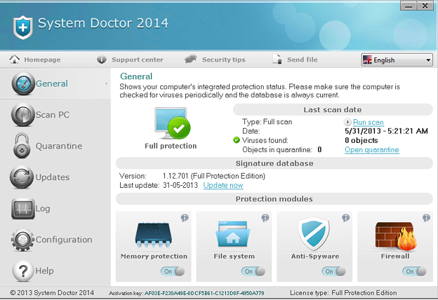The width and height of the screenshot is (438, 300).
Task: Click the Open quarantine link
Action: click(372, 149)
